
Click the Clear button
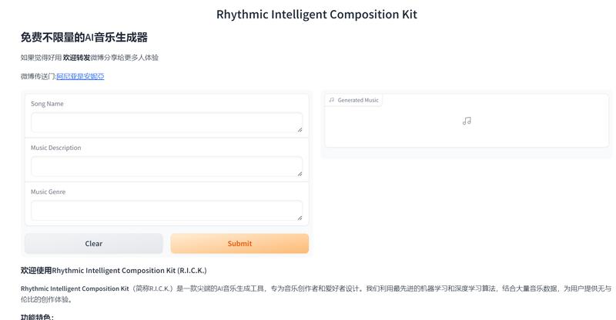(x=93, y=243)
